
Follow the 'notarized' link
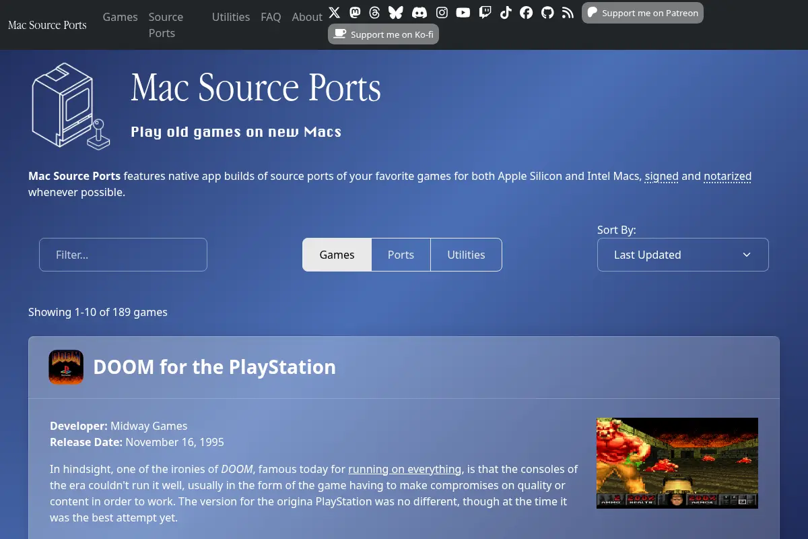(727, 177)
